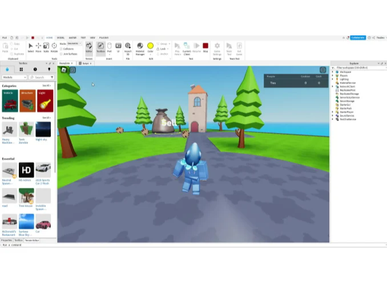Expand the StarterPlayer node in Explorer
The image size is (387, 290).
point(332,112)
